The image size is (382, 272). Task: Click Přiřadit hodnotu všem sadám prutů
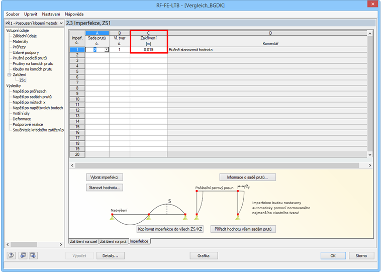[243, 229]
